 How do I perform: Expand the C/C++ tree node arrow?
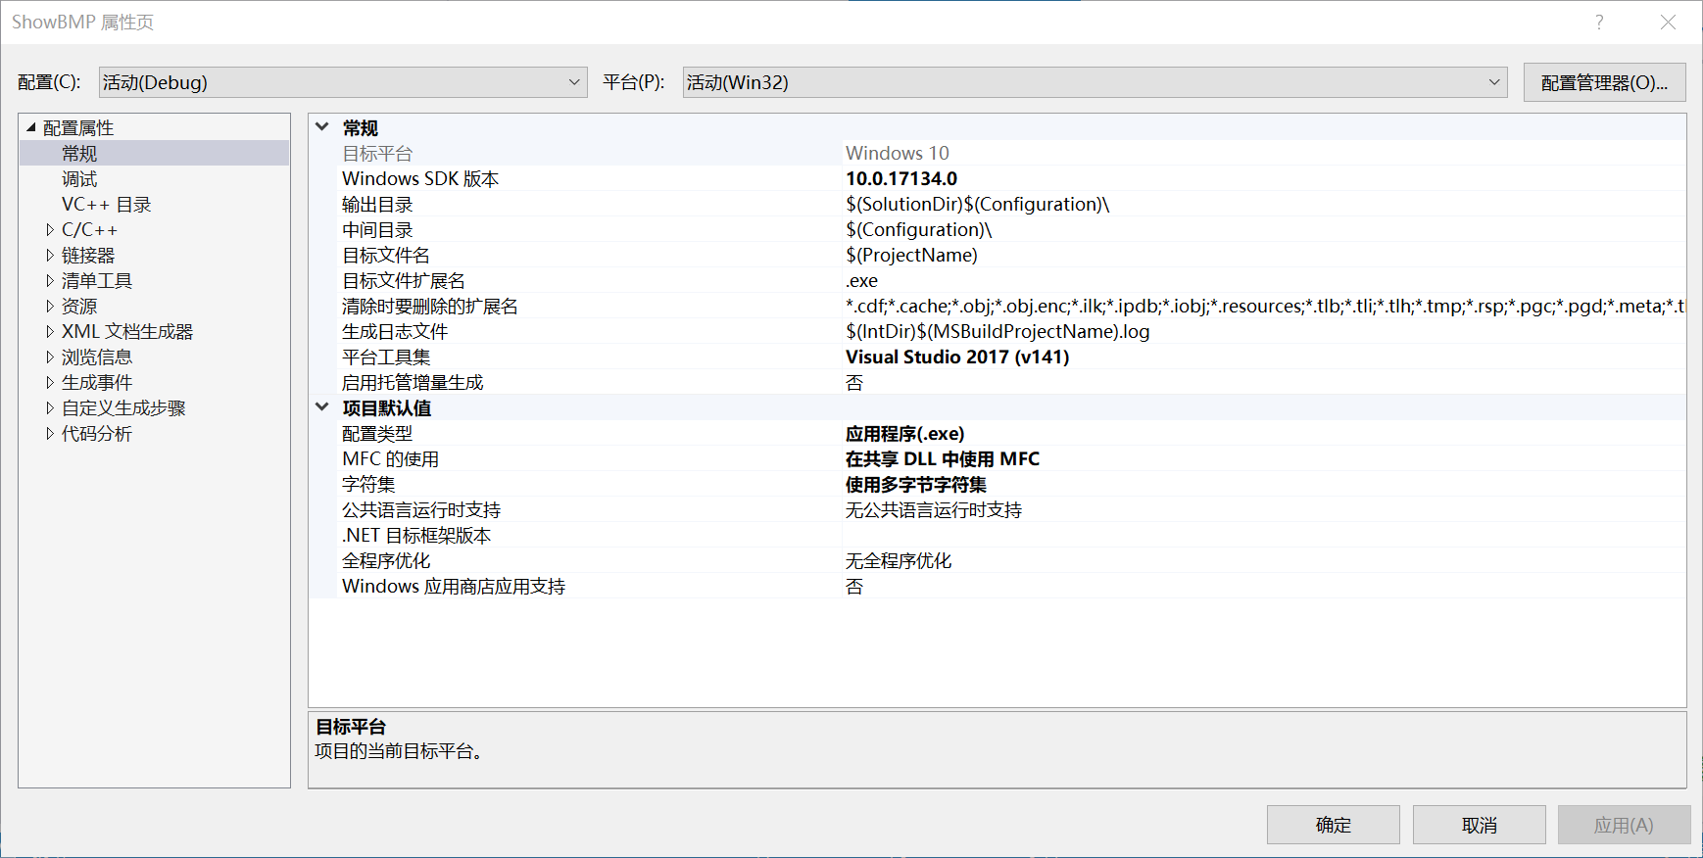[50, 229]
